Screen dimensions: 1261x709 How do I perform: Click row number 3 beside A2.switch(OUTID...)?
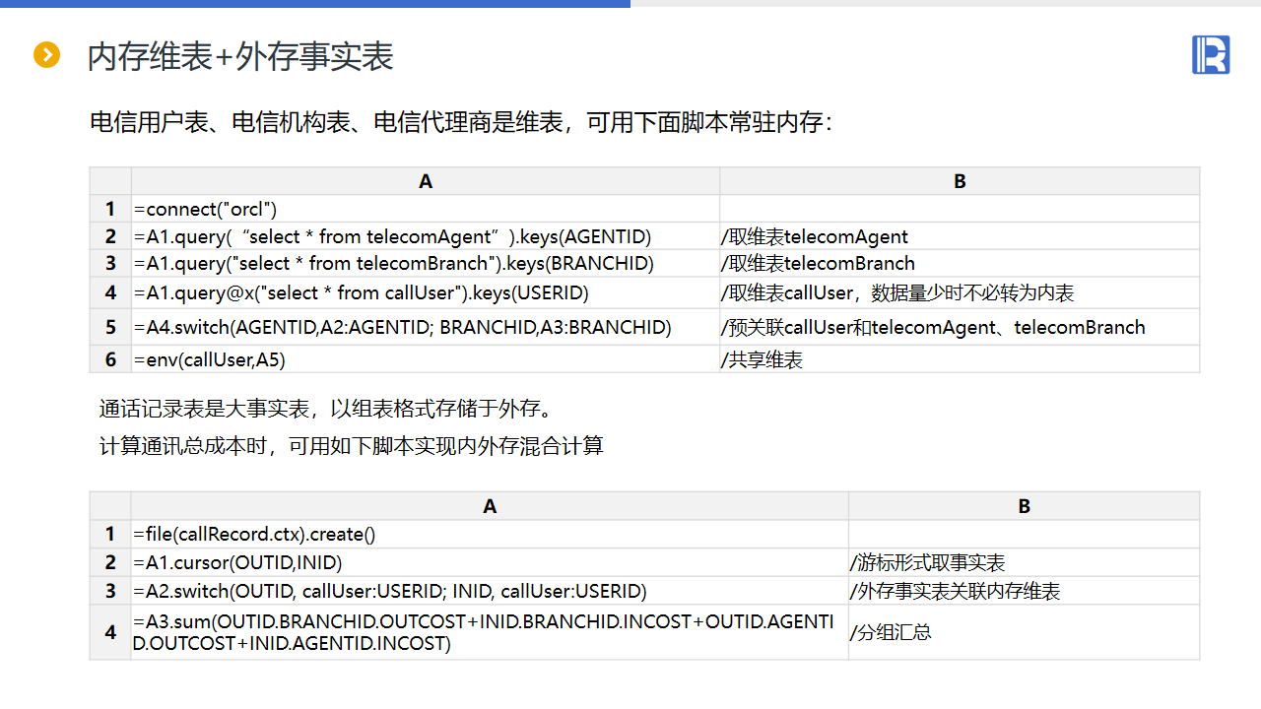110,591
